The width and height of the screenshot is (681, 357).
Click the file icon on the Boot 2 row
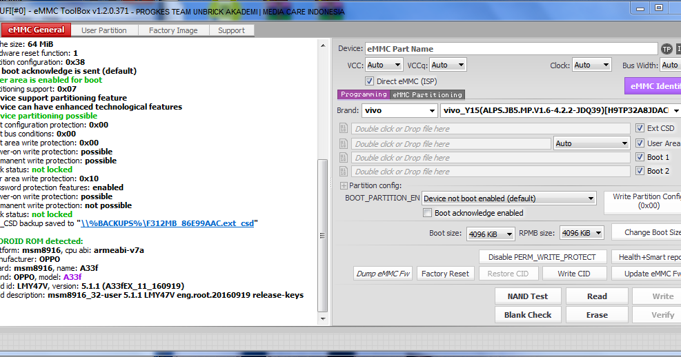pos(343,172)
